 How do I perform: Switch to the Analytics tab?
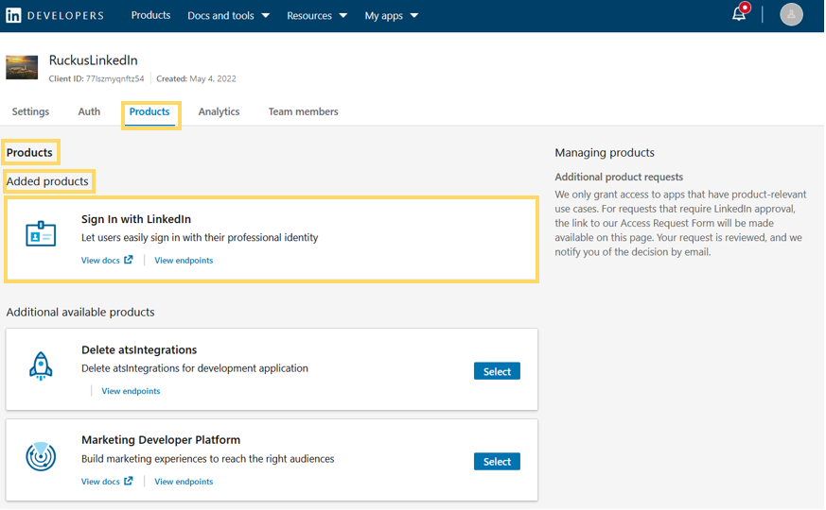pyautogui.click(x=220, y=111)
